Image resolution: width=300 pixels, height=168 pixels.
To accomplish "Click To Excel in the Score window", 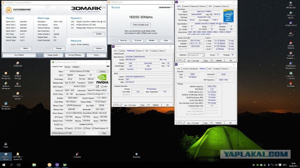I will click(137, 41).
